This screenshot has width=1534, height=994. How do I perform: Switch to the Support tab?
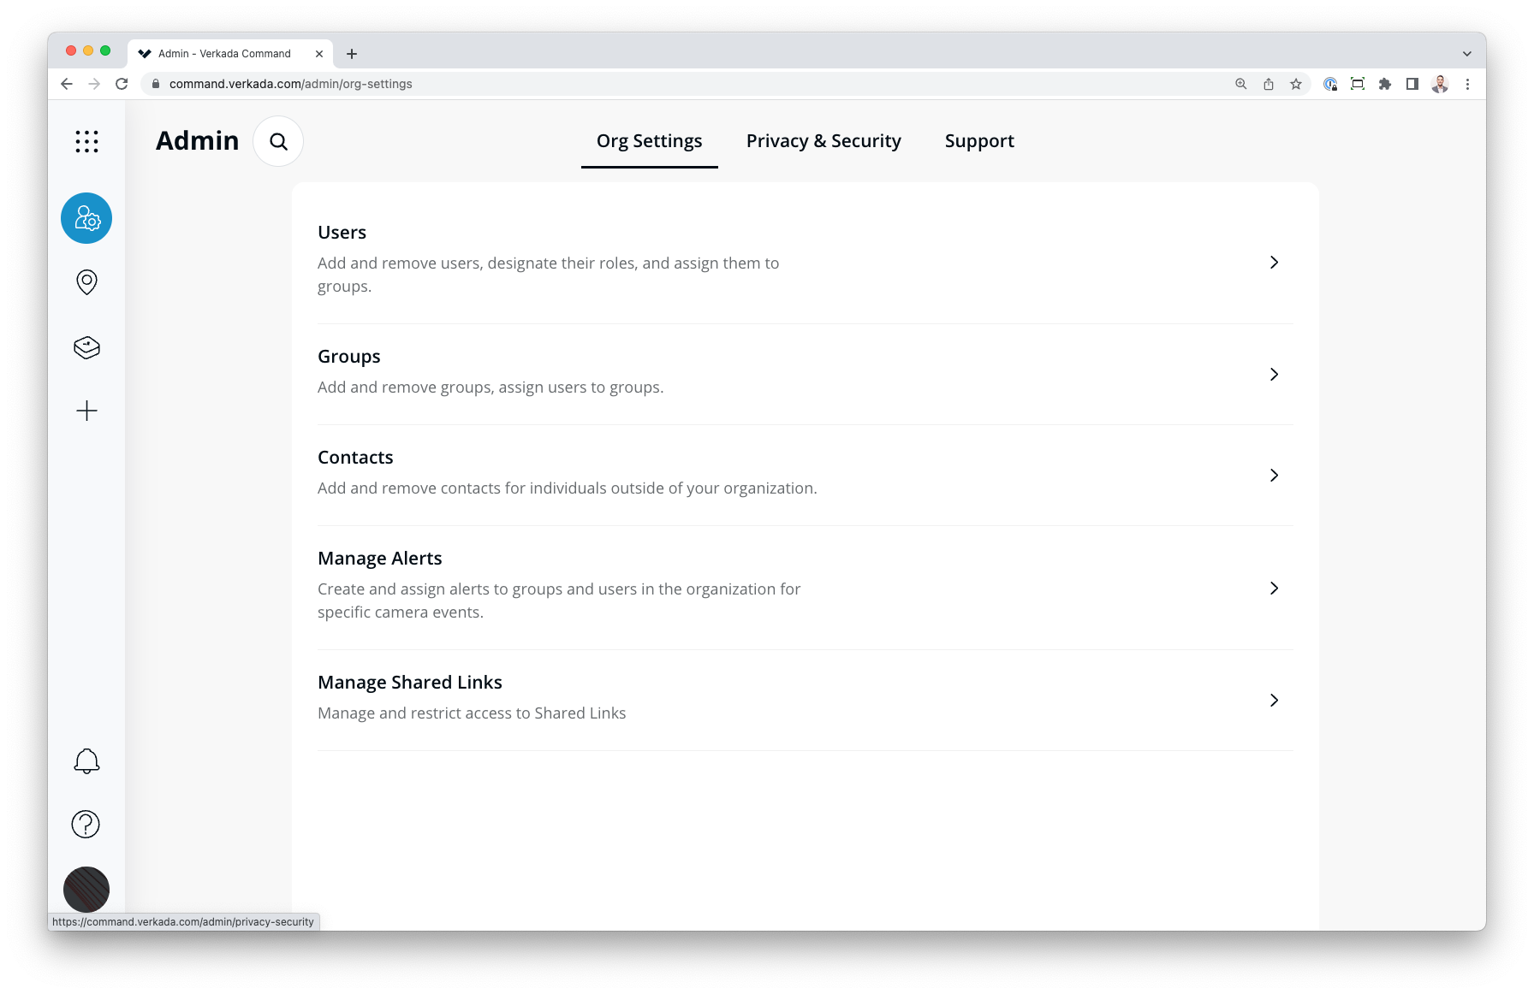click(x=979, y=141)
